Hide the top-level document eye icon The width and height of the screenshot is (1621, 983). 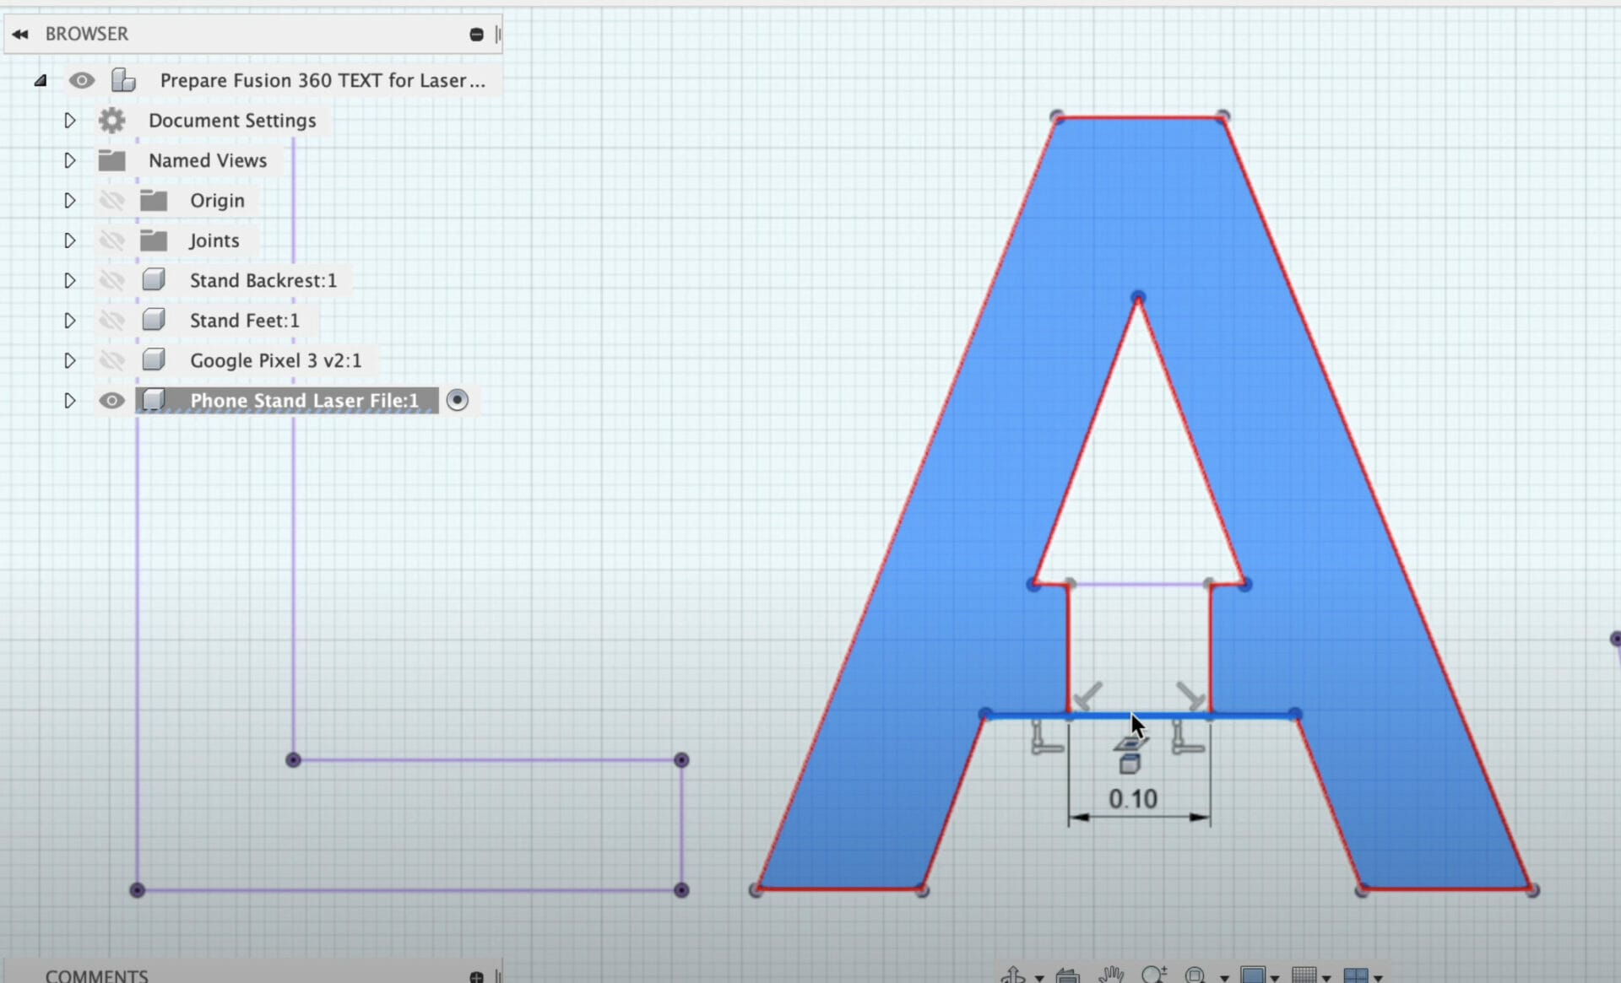[81, 80]
